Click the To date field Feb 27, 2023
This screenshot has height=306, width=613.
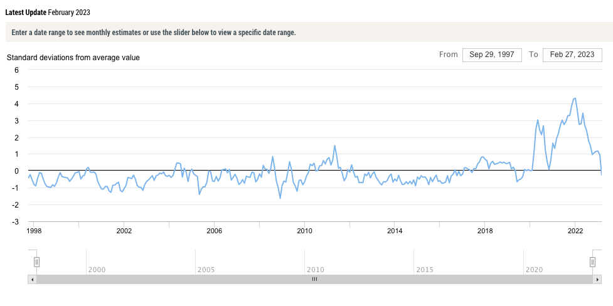click(x=572, y=55)
